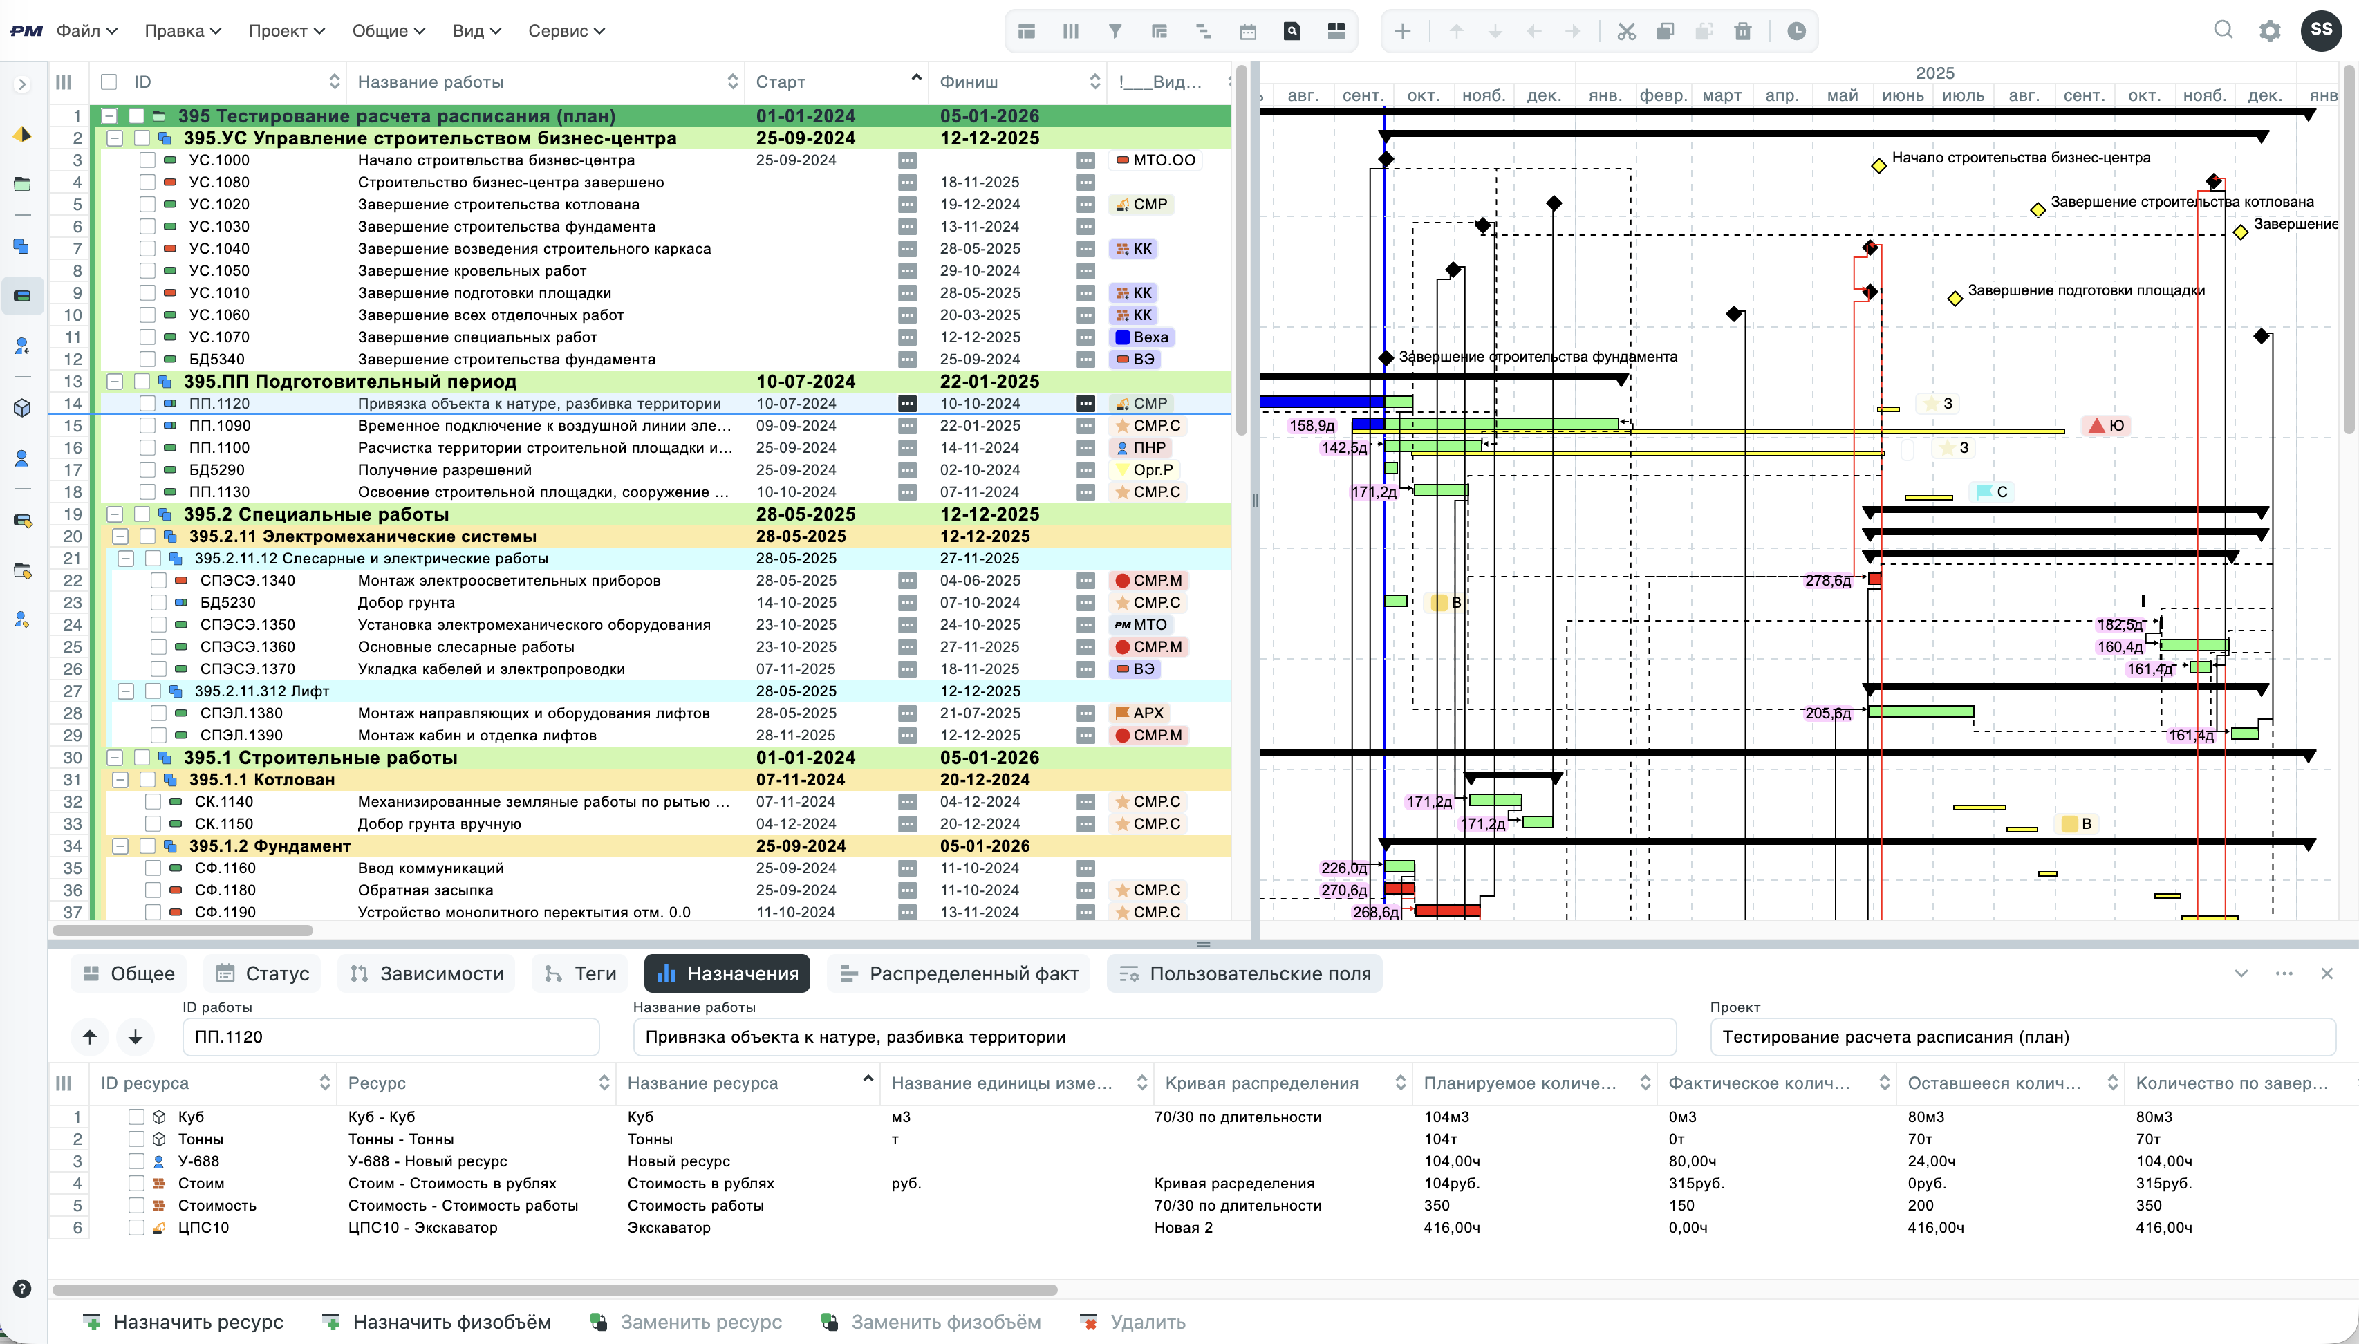This screenshot has width=2359, height=1344.
Task: Toggle the select-all checkbox in the ID header
Action: pos(109,82)
